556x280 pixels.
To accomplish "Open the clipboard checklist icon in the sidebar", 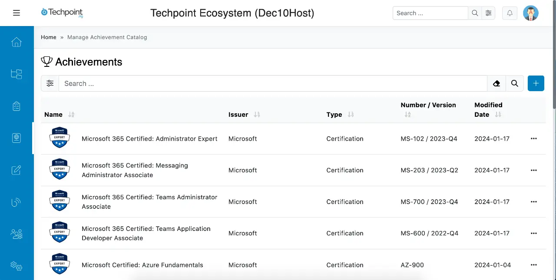I will pos(17,106).
